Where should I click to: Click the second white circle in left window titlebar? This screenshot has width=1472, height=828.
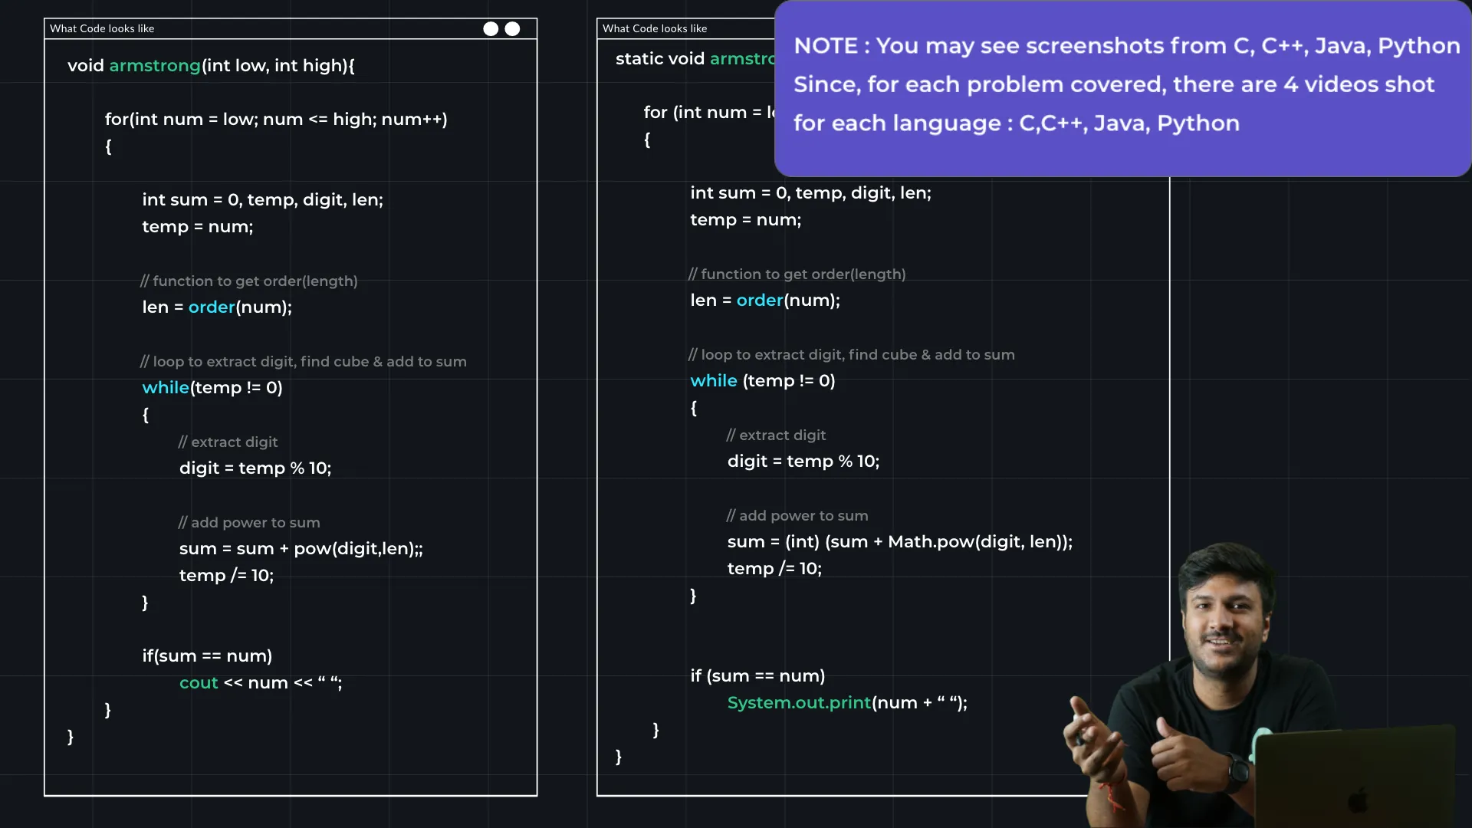(512, 28)
